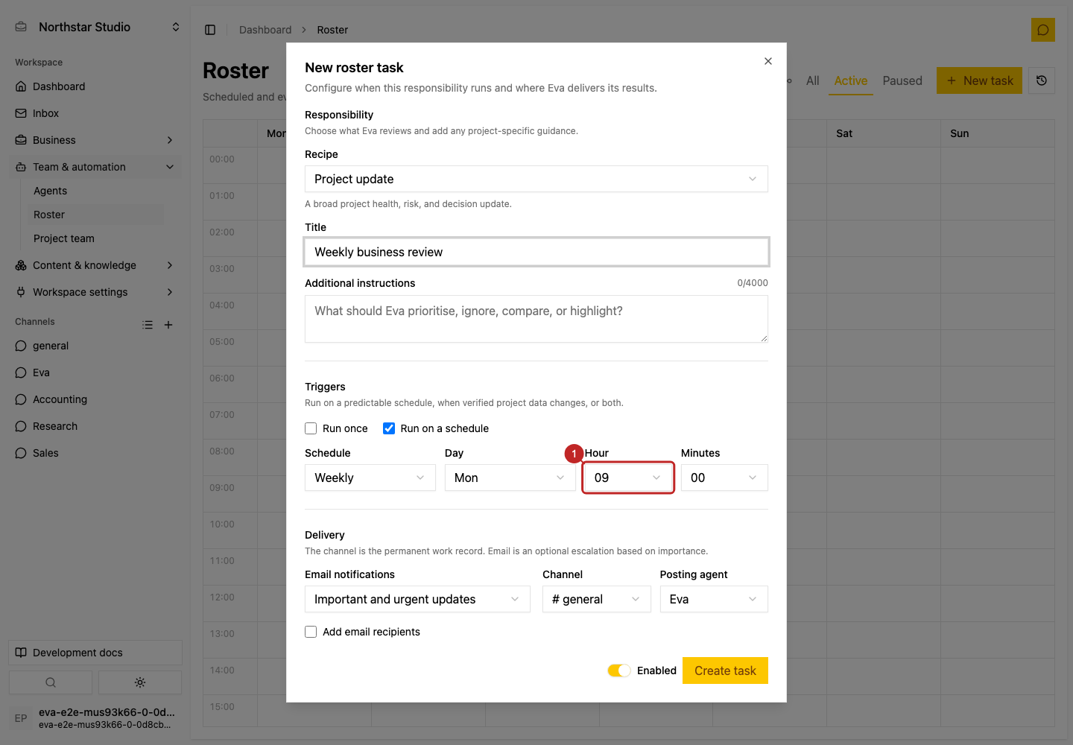The height and width of the screenshot is (745, 1073).
Task: Click the Inbox envelope icon
Action: click(x=21, y=113)
